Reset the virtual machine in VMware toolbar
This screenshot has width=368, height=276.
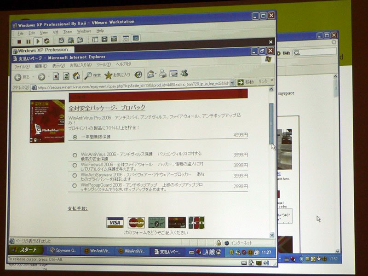pos(47,41)
